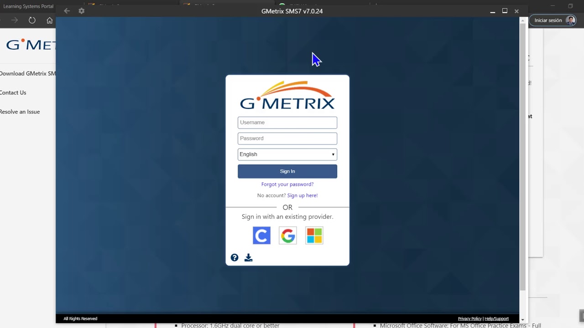Screen dimensions: 584x328
Task: Click the GMetrix logo in browser page
Action: [x=31, y=44]
